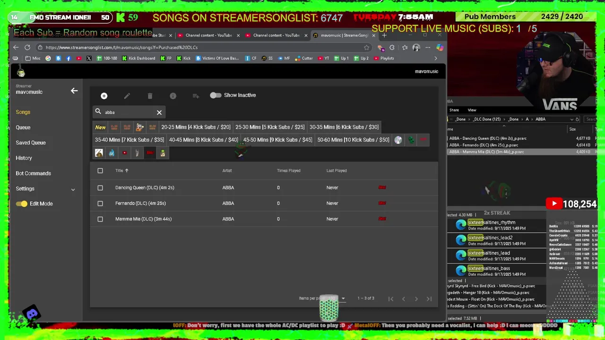The image size is (605, 340).
Task: Bookmark page with the star icon
Action: coord(366,47)
